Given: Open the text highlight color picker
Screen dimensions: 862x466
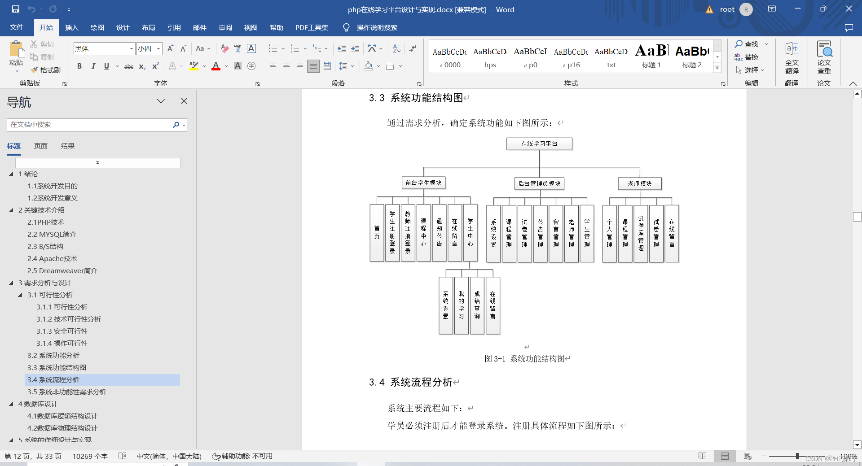Looking at the screenshot, I should click(x=204, y=66).
